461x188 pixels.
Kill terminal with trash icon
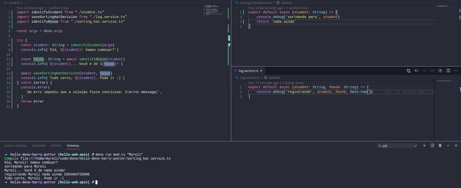[x=440, y=146]
